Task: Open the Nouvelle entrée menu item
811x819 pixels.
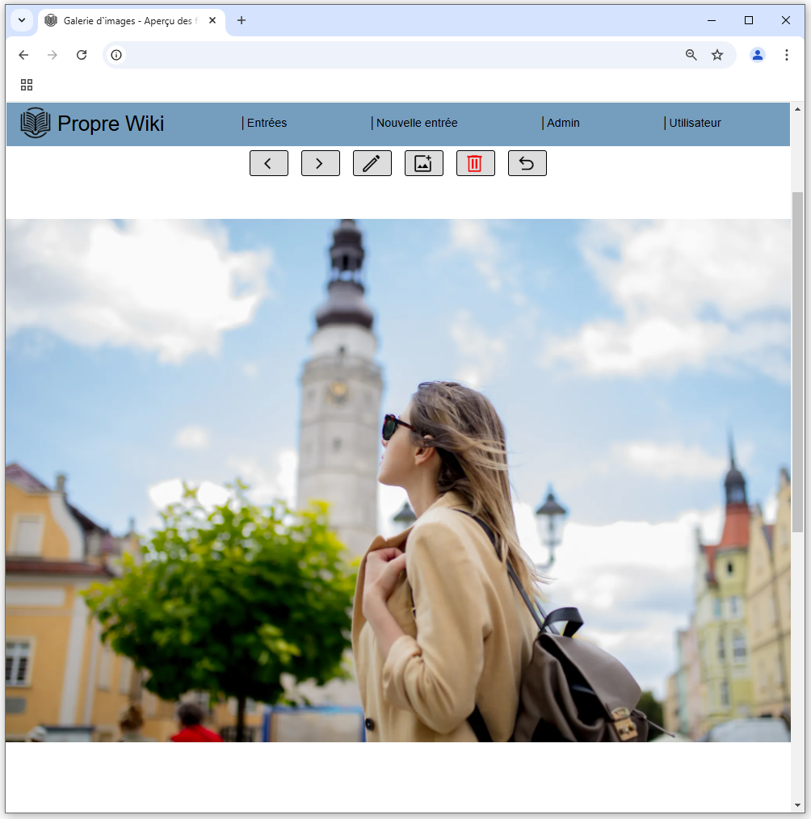Action: (416, 123)
